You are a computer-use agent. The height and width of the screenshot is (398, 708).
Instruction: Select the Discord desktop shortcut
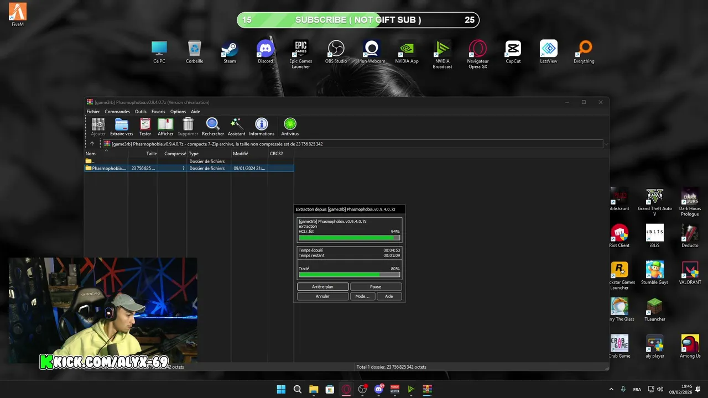(x=265, y=52)
